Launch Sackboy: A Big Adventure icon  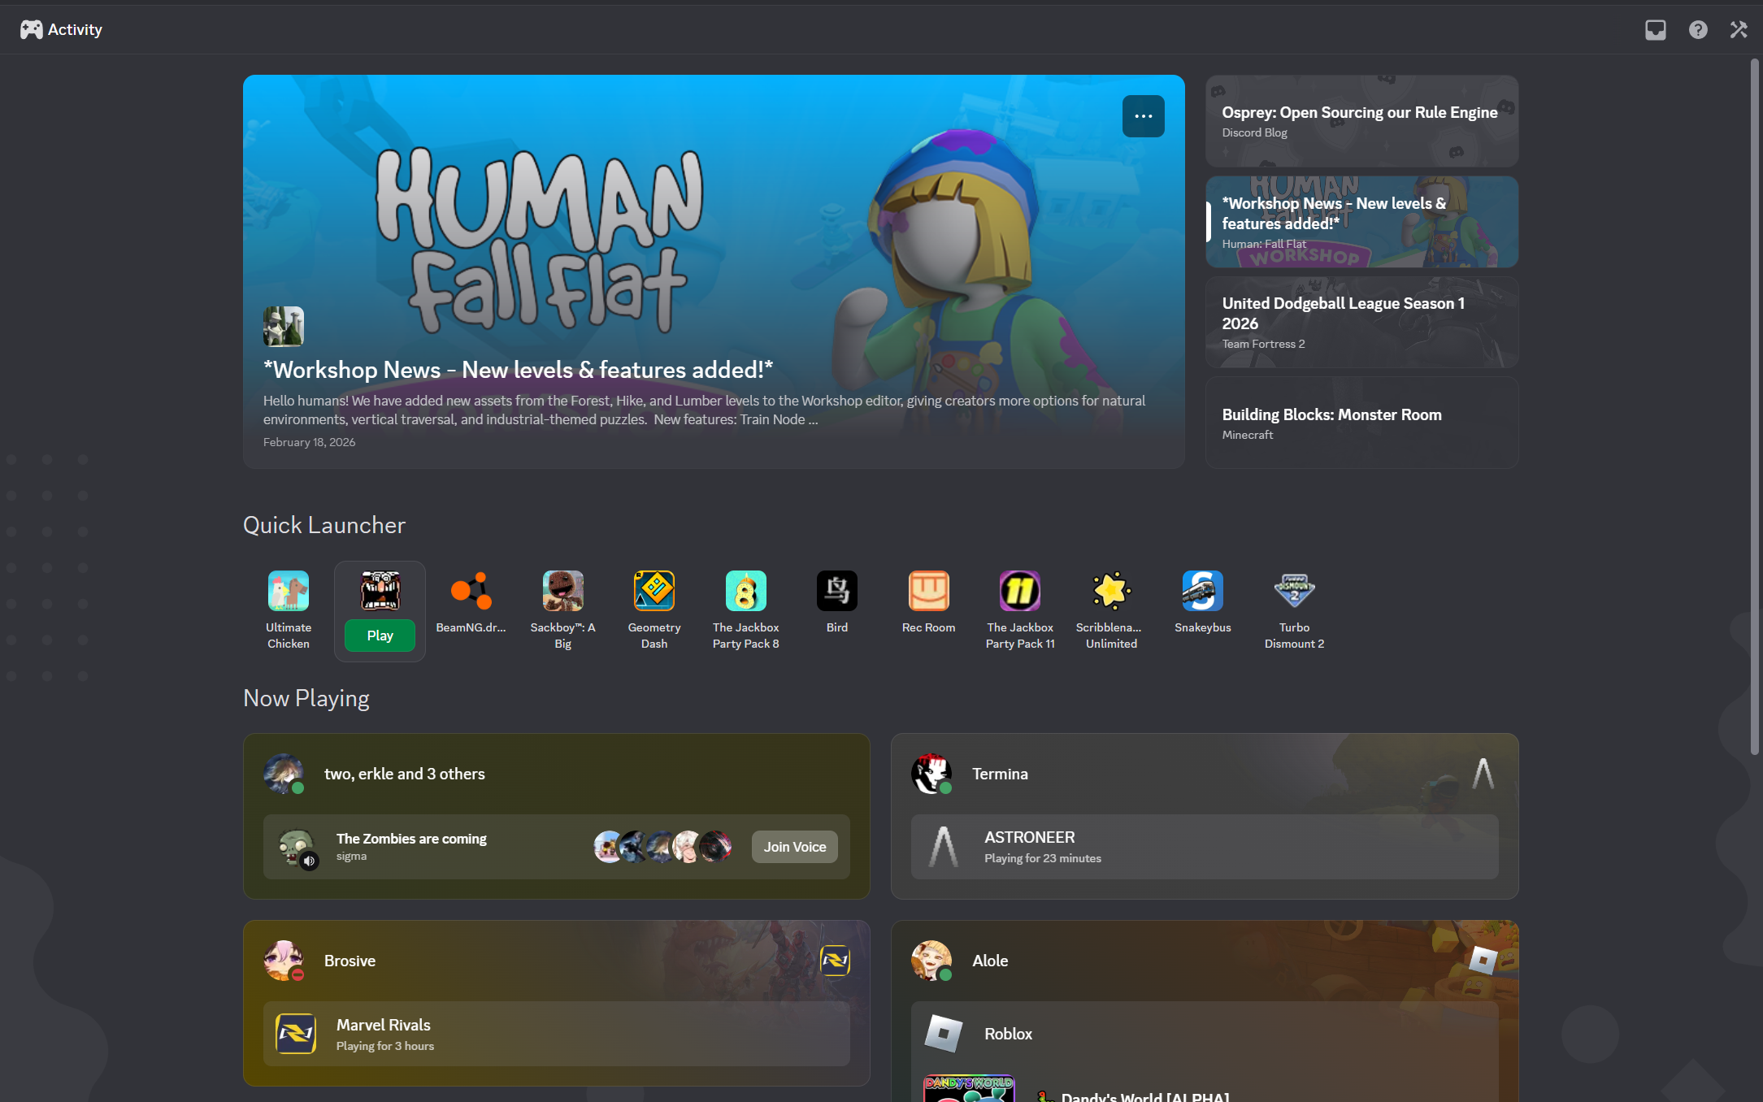point(563,591)
